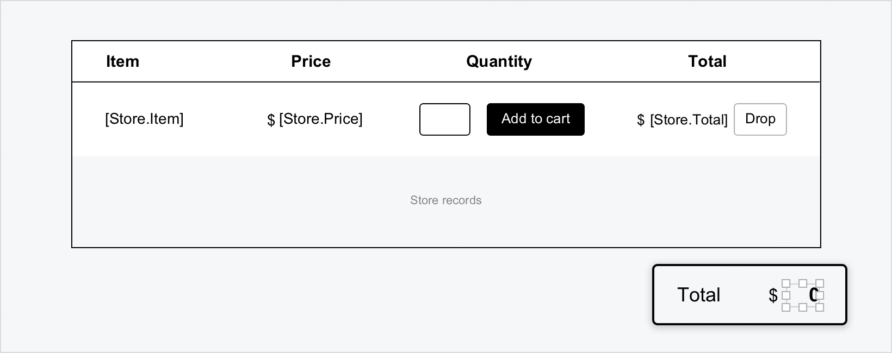Grab the top-right selection handle
892x353 pixels.
pos(820,283)
